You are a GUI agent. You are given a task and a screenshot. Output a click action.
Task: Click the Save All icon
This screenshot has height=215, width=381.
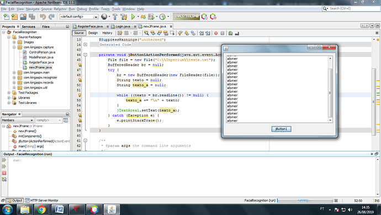[x=32, y=17]
